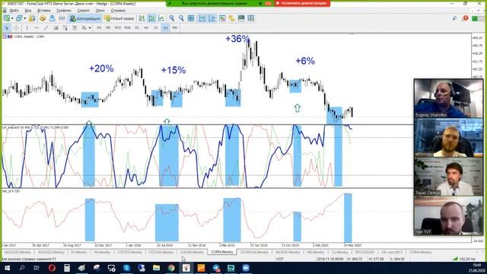Viewport: 487px width, 274px height.
Task: Open the Сервис menu
Action: (x=83, y=10)
